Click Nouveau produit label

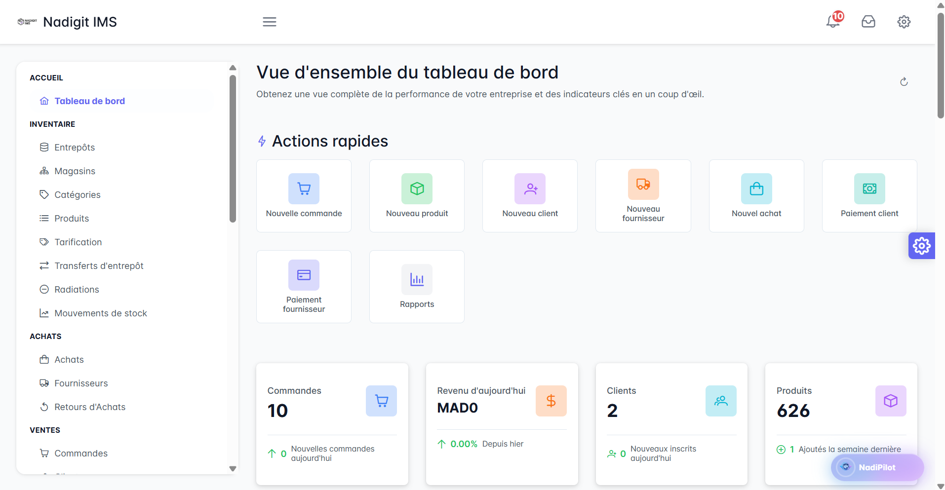(417, 214)
